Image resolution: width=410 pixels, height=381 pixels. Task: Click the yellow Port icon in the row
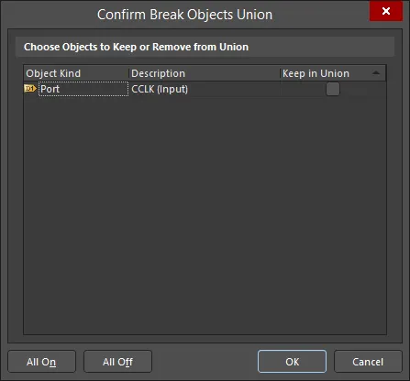[x=30, y=89]
